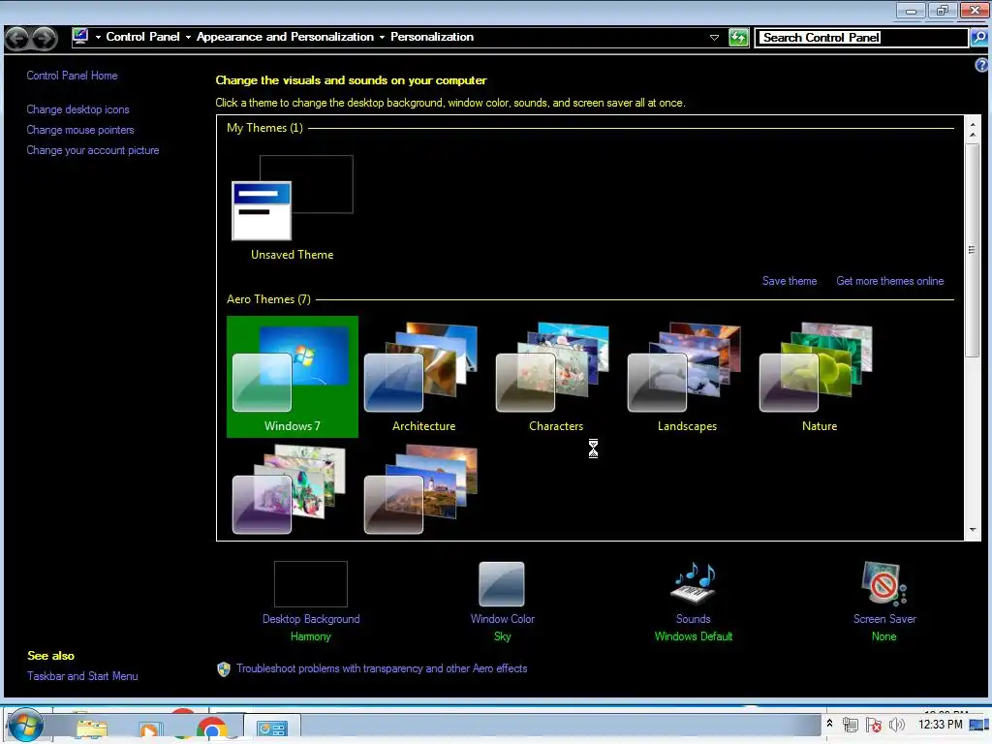Viewport: 992px width, 744px height.
Task: Open Help via the question mark icon
Action: [981, 65]
